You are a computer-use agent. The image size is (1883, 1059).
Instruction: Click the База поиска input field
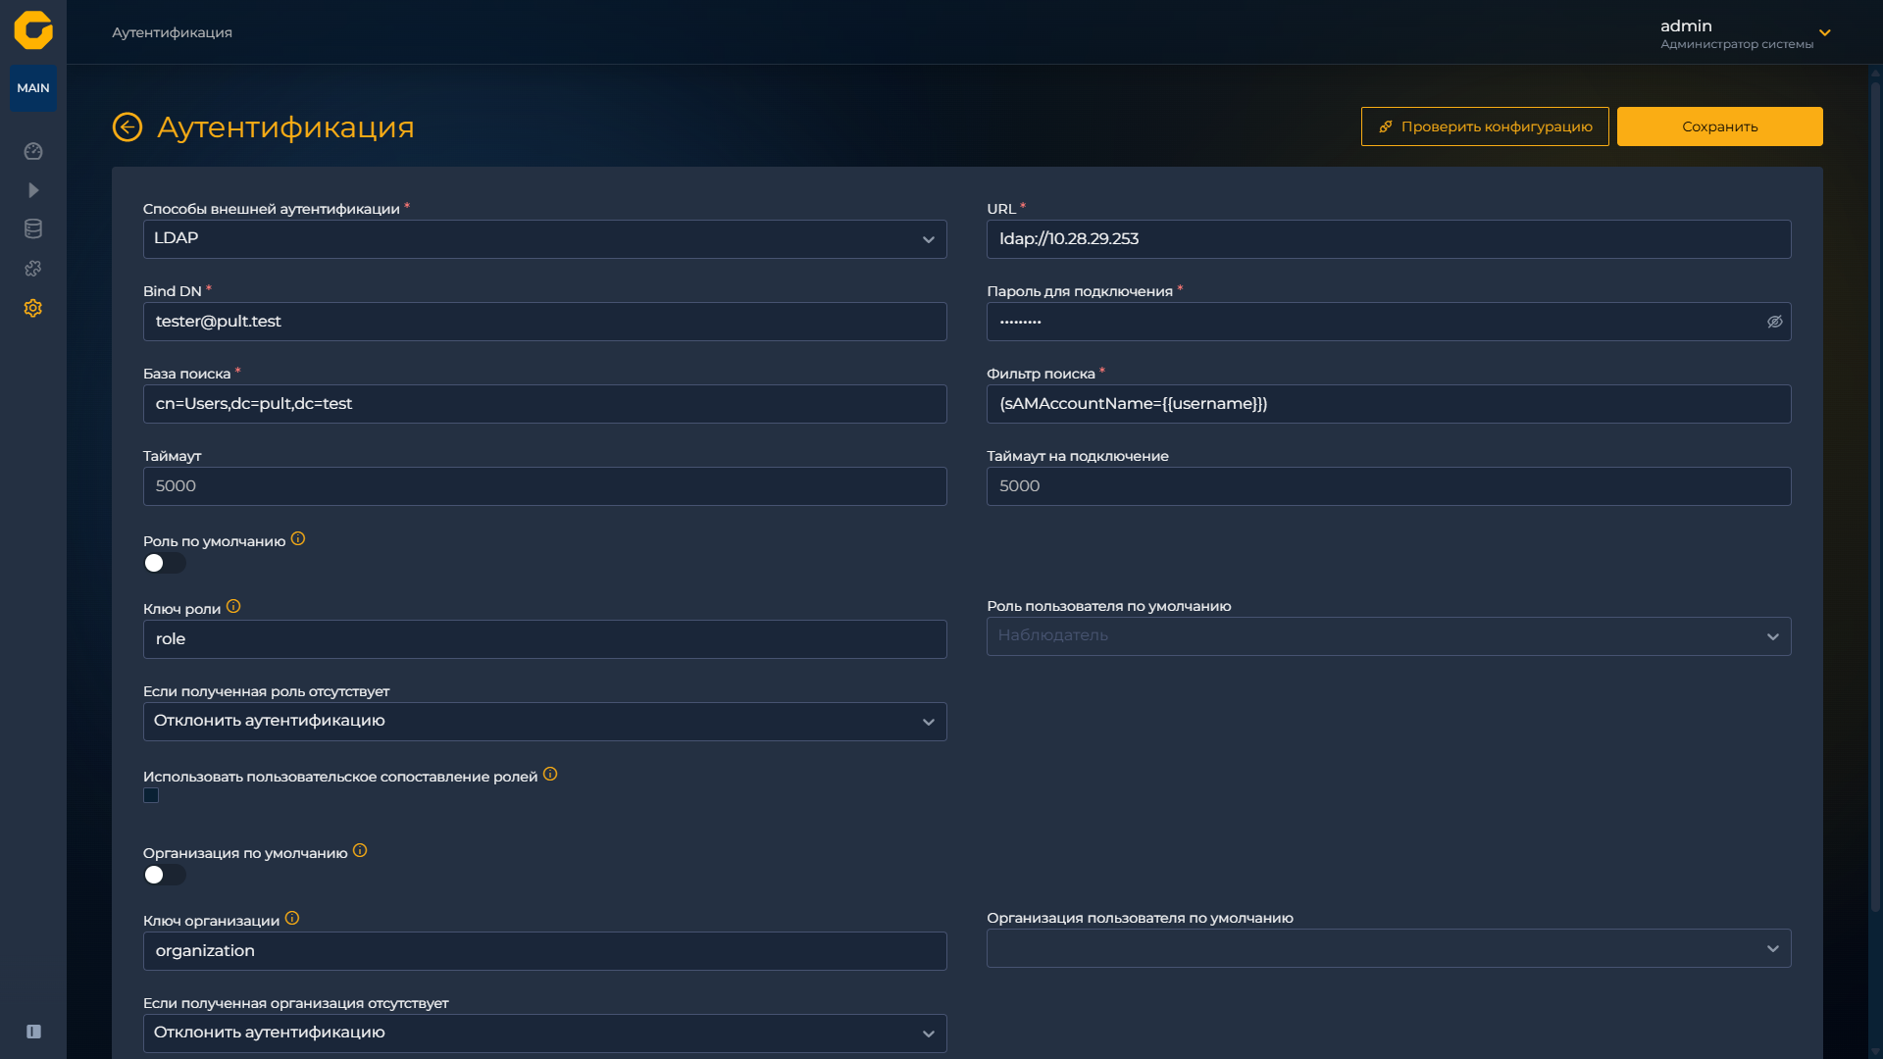coord(544,404)
